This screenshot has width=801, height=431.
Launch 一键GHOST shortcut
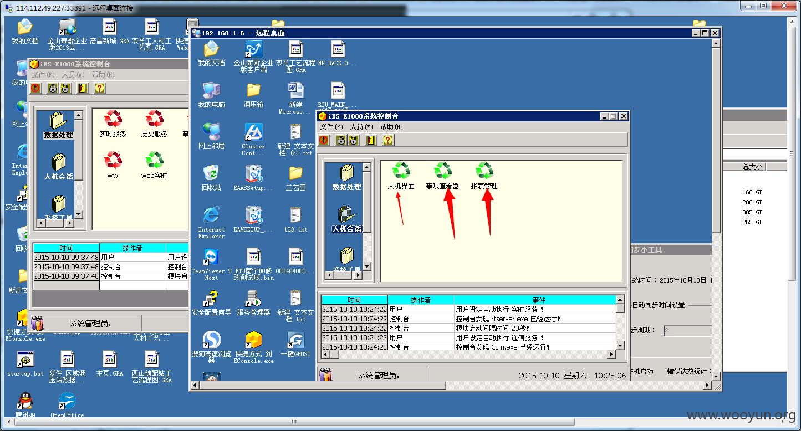click(295, 344)
